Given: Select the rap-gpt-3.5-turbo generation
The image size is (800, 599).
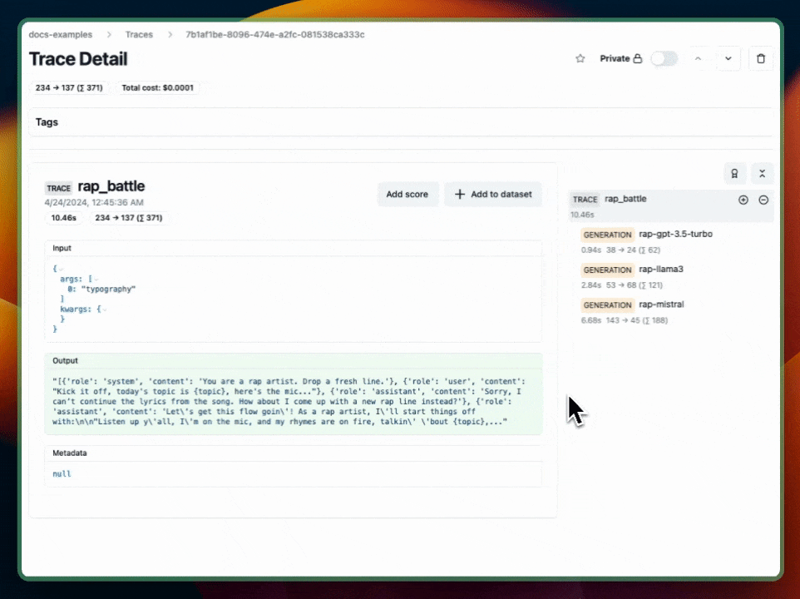Looking at the screenshot, I should 675,235.
